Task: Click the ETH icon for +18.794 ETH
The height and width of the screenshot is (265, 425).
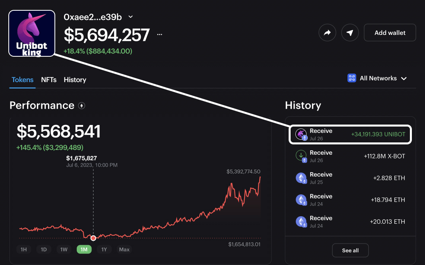Action: 301,200
